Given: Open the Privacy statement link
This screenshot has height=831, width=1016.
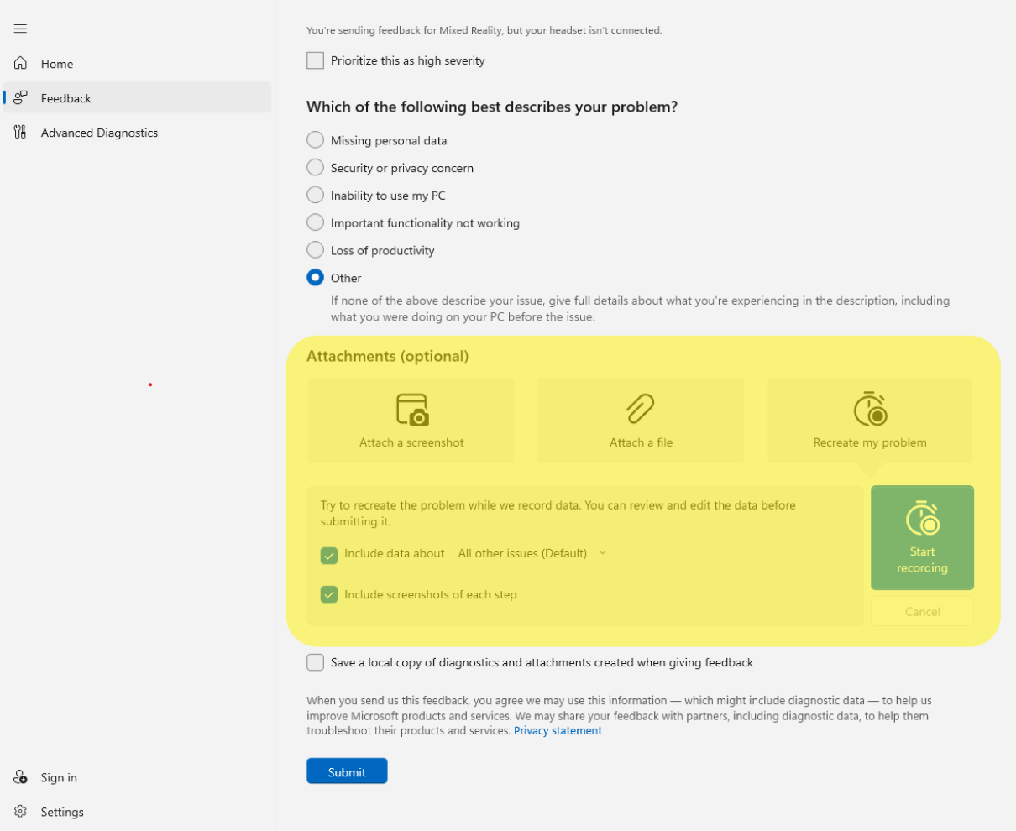Looking at the screenshot, I should [558, 731].
